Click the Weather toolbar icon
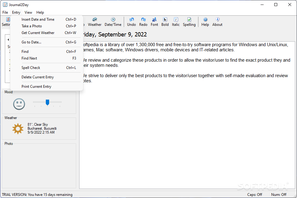This screenshot has width=297, height=198. click(95, 22)
